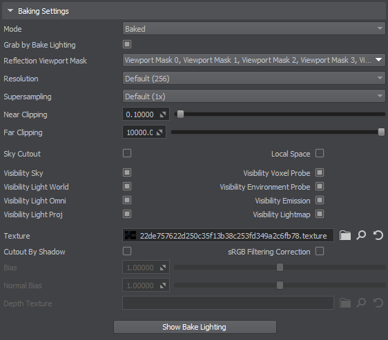Screen dimensions: 388x340
Task: Open the Mode dropdown set to Baked
Action: tap(253, 29)
